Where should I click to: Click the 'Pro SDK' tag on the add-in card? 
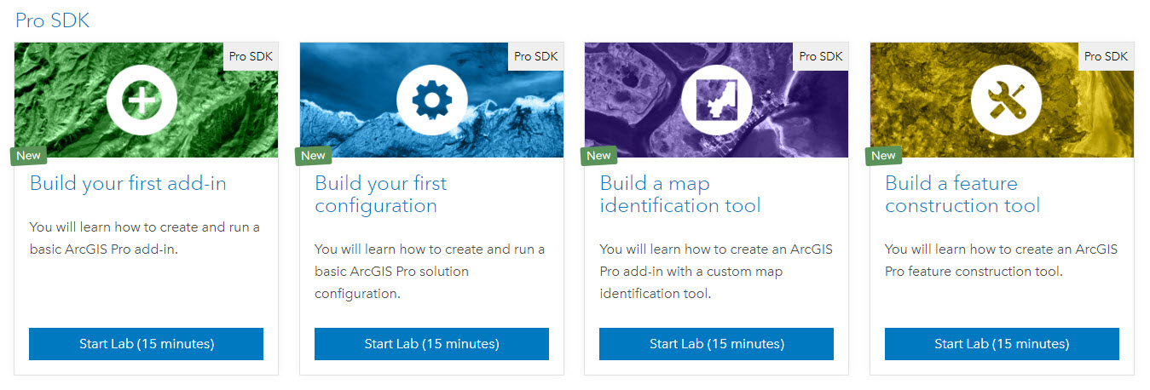251,57
